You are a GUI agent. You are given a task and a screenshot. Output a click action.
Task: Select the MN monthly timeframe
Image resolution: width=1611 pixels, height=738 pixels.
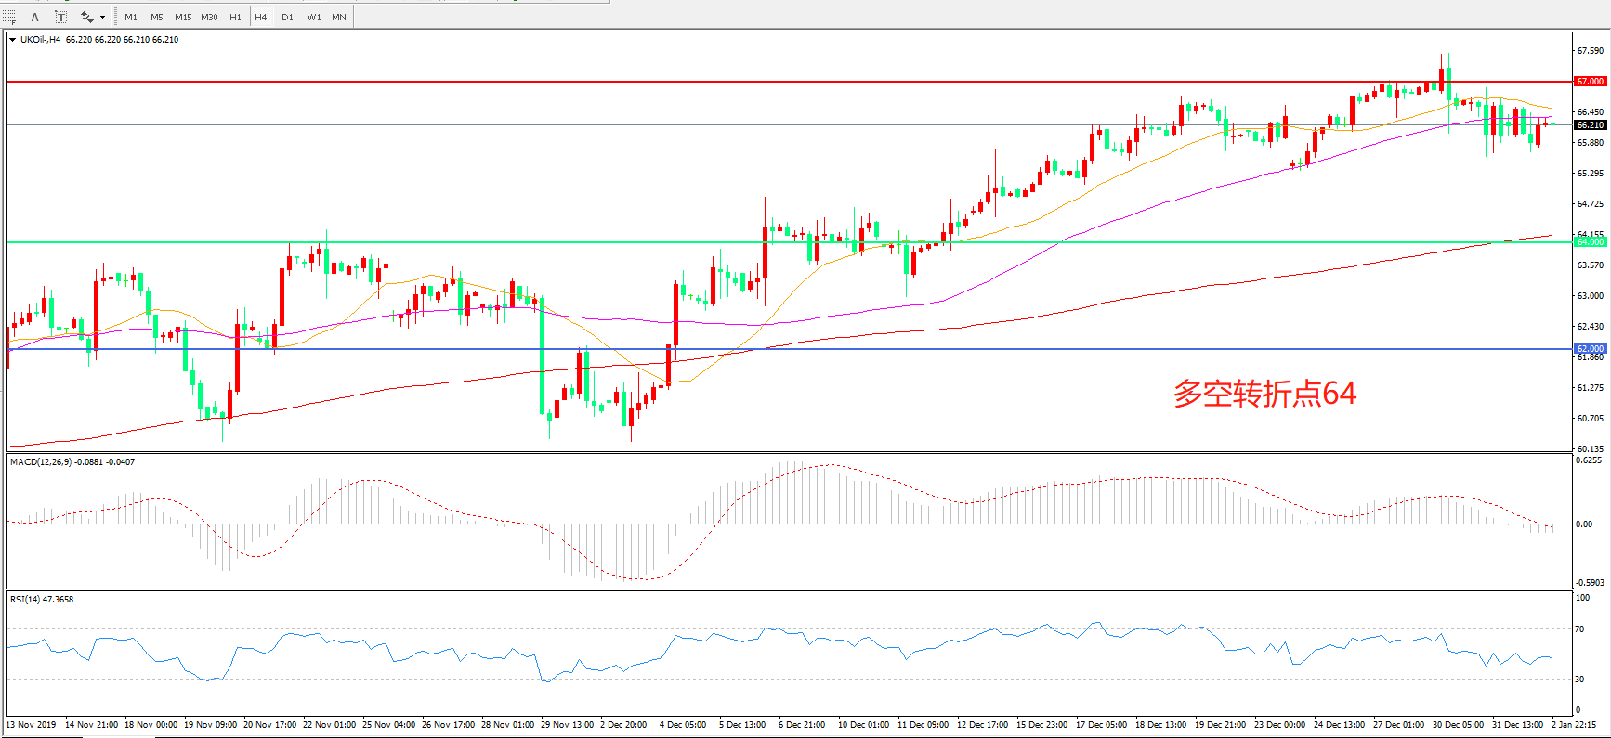point(339,17)
